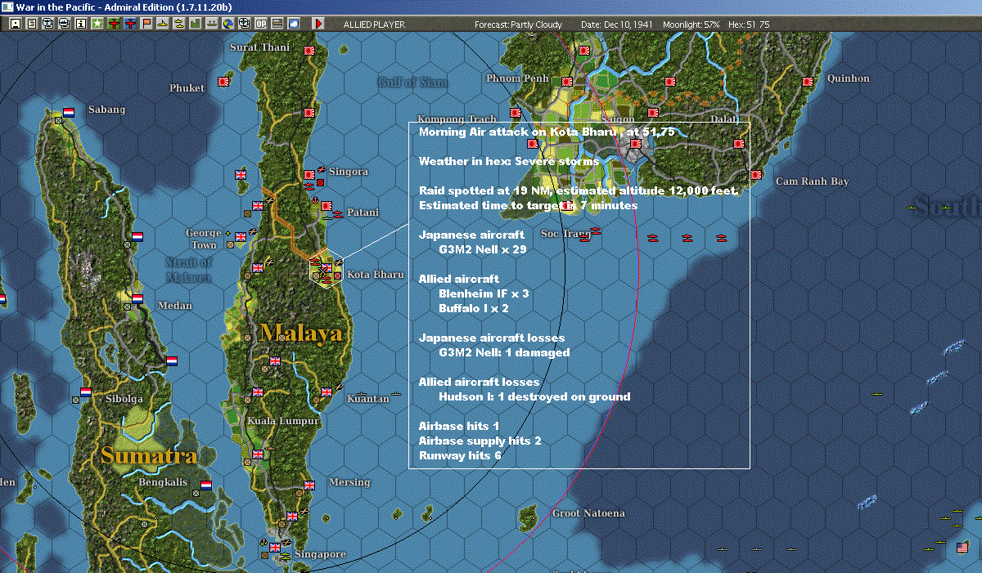This screenshot has height=573, width=982.
Task: Click red plane on green background icon
Action: (114, 24)
